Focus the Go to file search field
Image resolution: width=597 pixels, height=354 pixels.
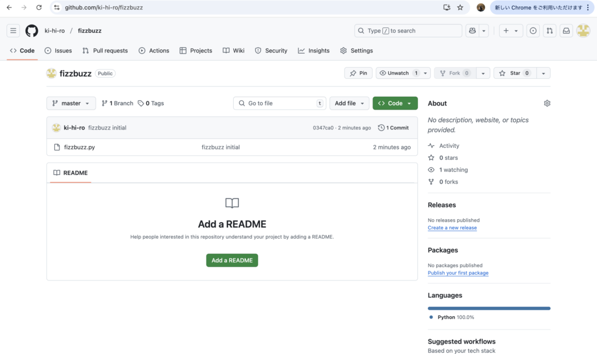pos(280,103)
